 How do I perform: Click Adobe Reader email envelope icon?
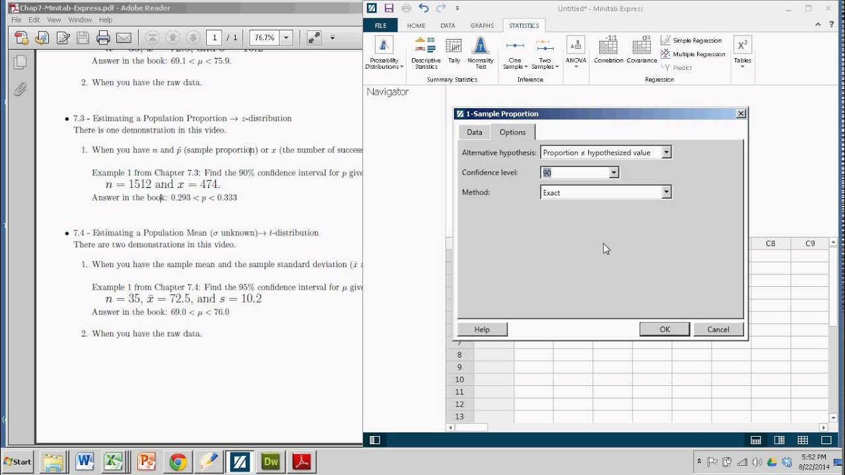pos(123,38)
